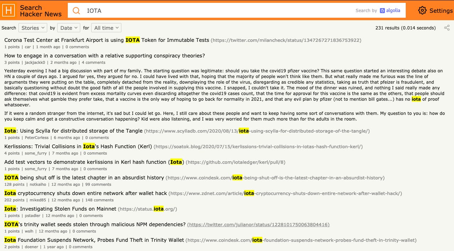
Task: Click 2 months ago timestamp by jackjackk0
Action: (x=64, y=62)
